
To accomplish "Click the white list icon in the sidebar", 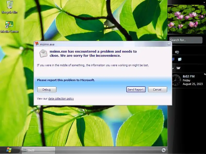I will click(x=178, y=68).
